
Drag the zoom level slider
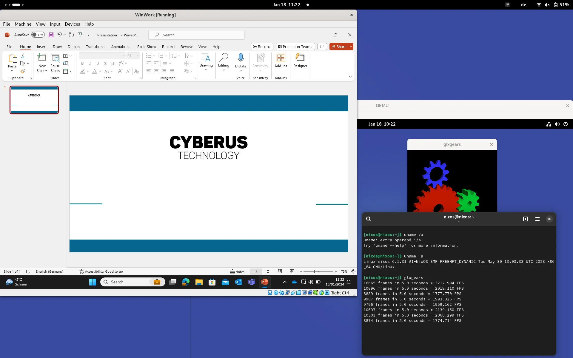click(x=314, y=271)
